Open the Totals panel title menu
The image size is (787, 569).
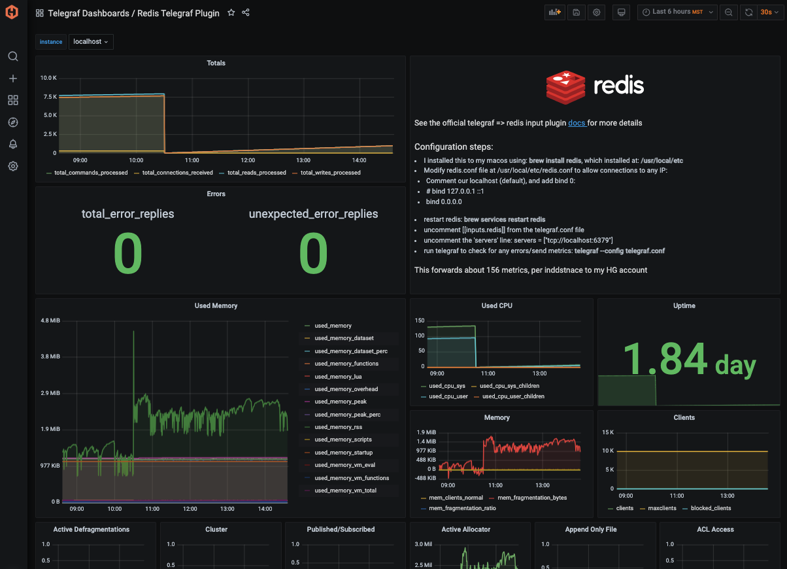click(216, 63)
